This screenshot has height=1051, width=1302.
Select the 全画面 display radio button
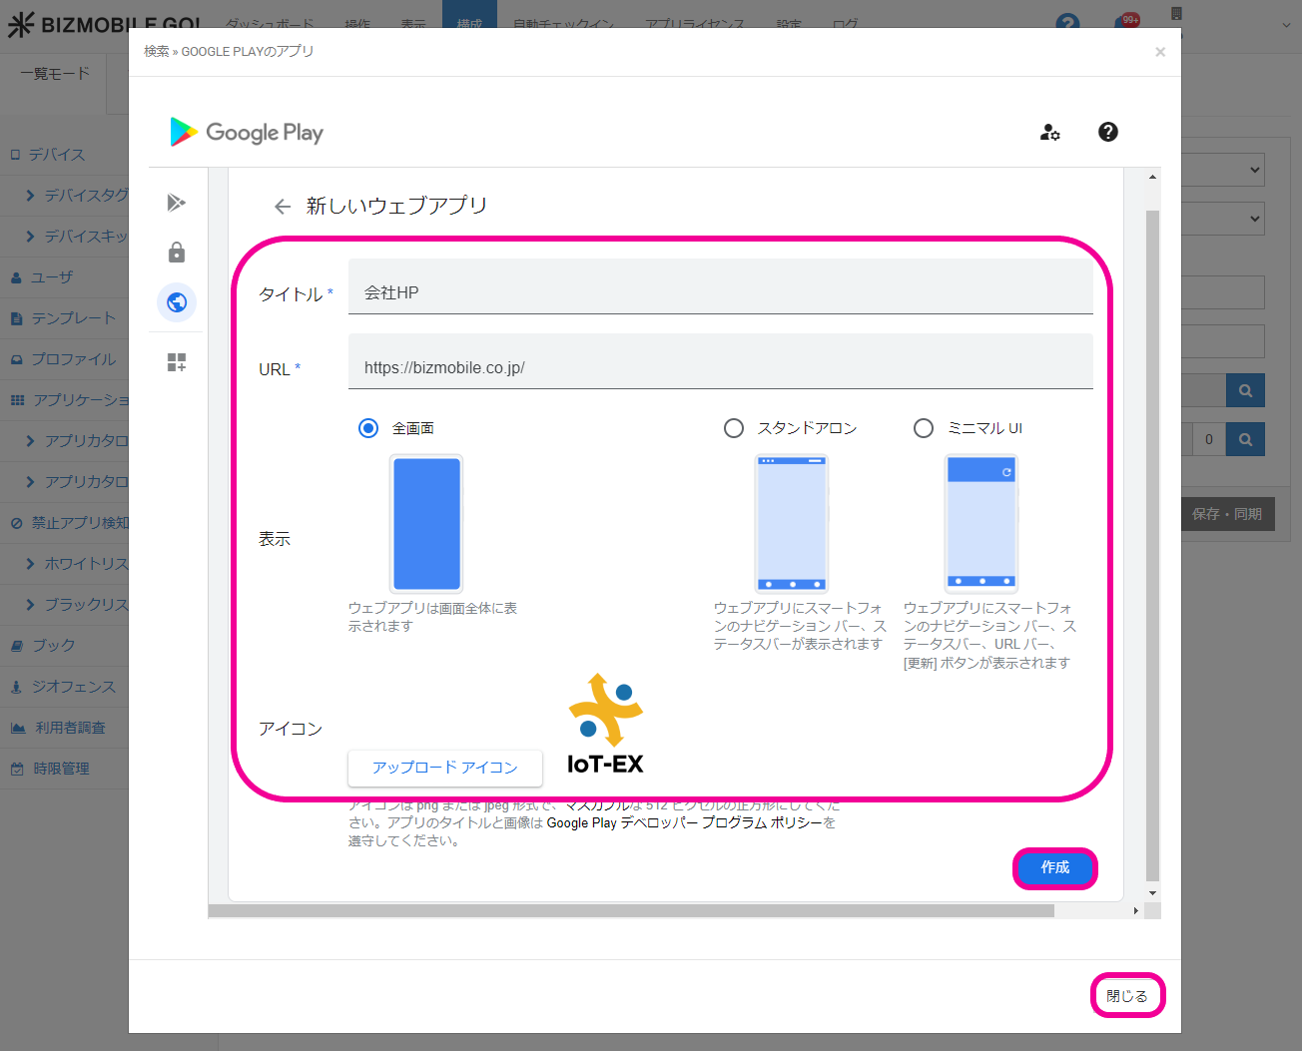point(368,428)
